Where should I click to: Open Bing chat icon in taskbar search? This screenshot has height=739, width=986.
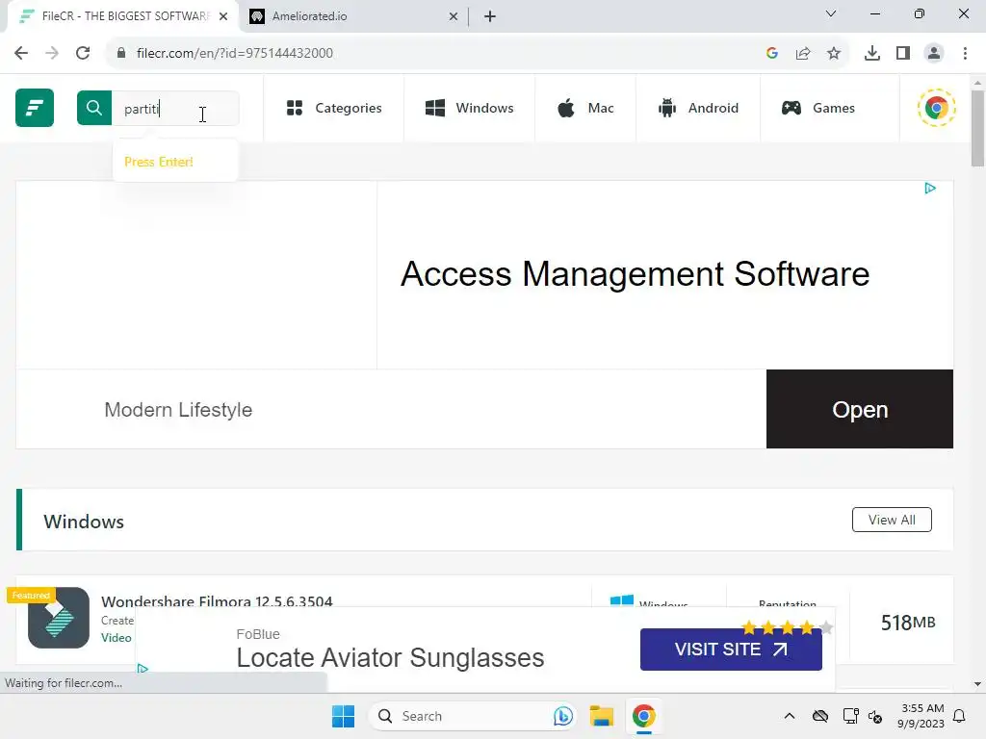562,716
